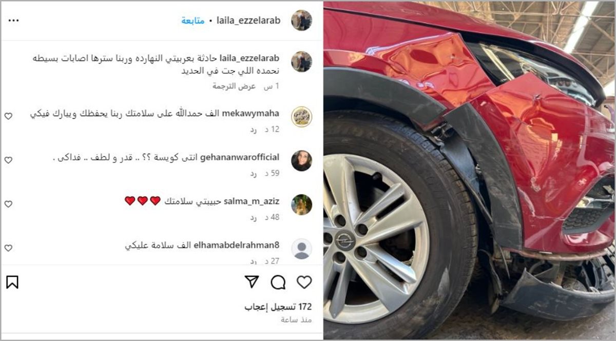Click the متابعة follow link
Screen dimensions: 616x341
coord(193,21)
